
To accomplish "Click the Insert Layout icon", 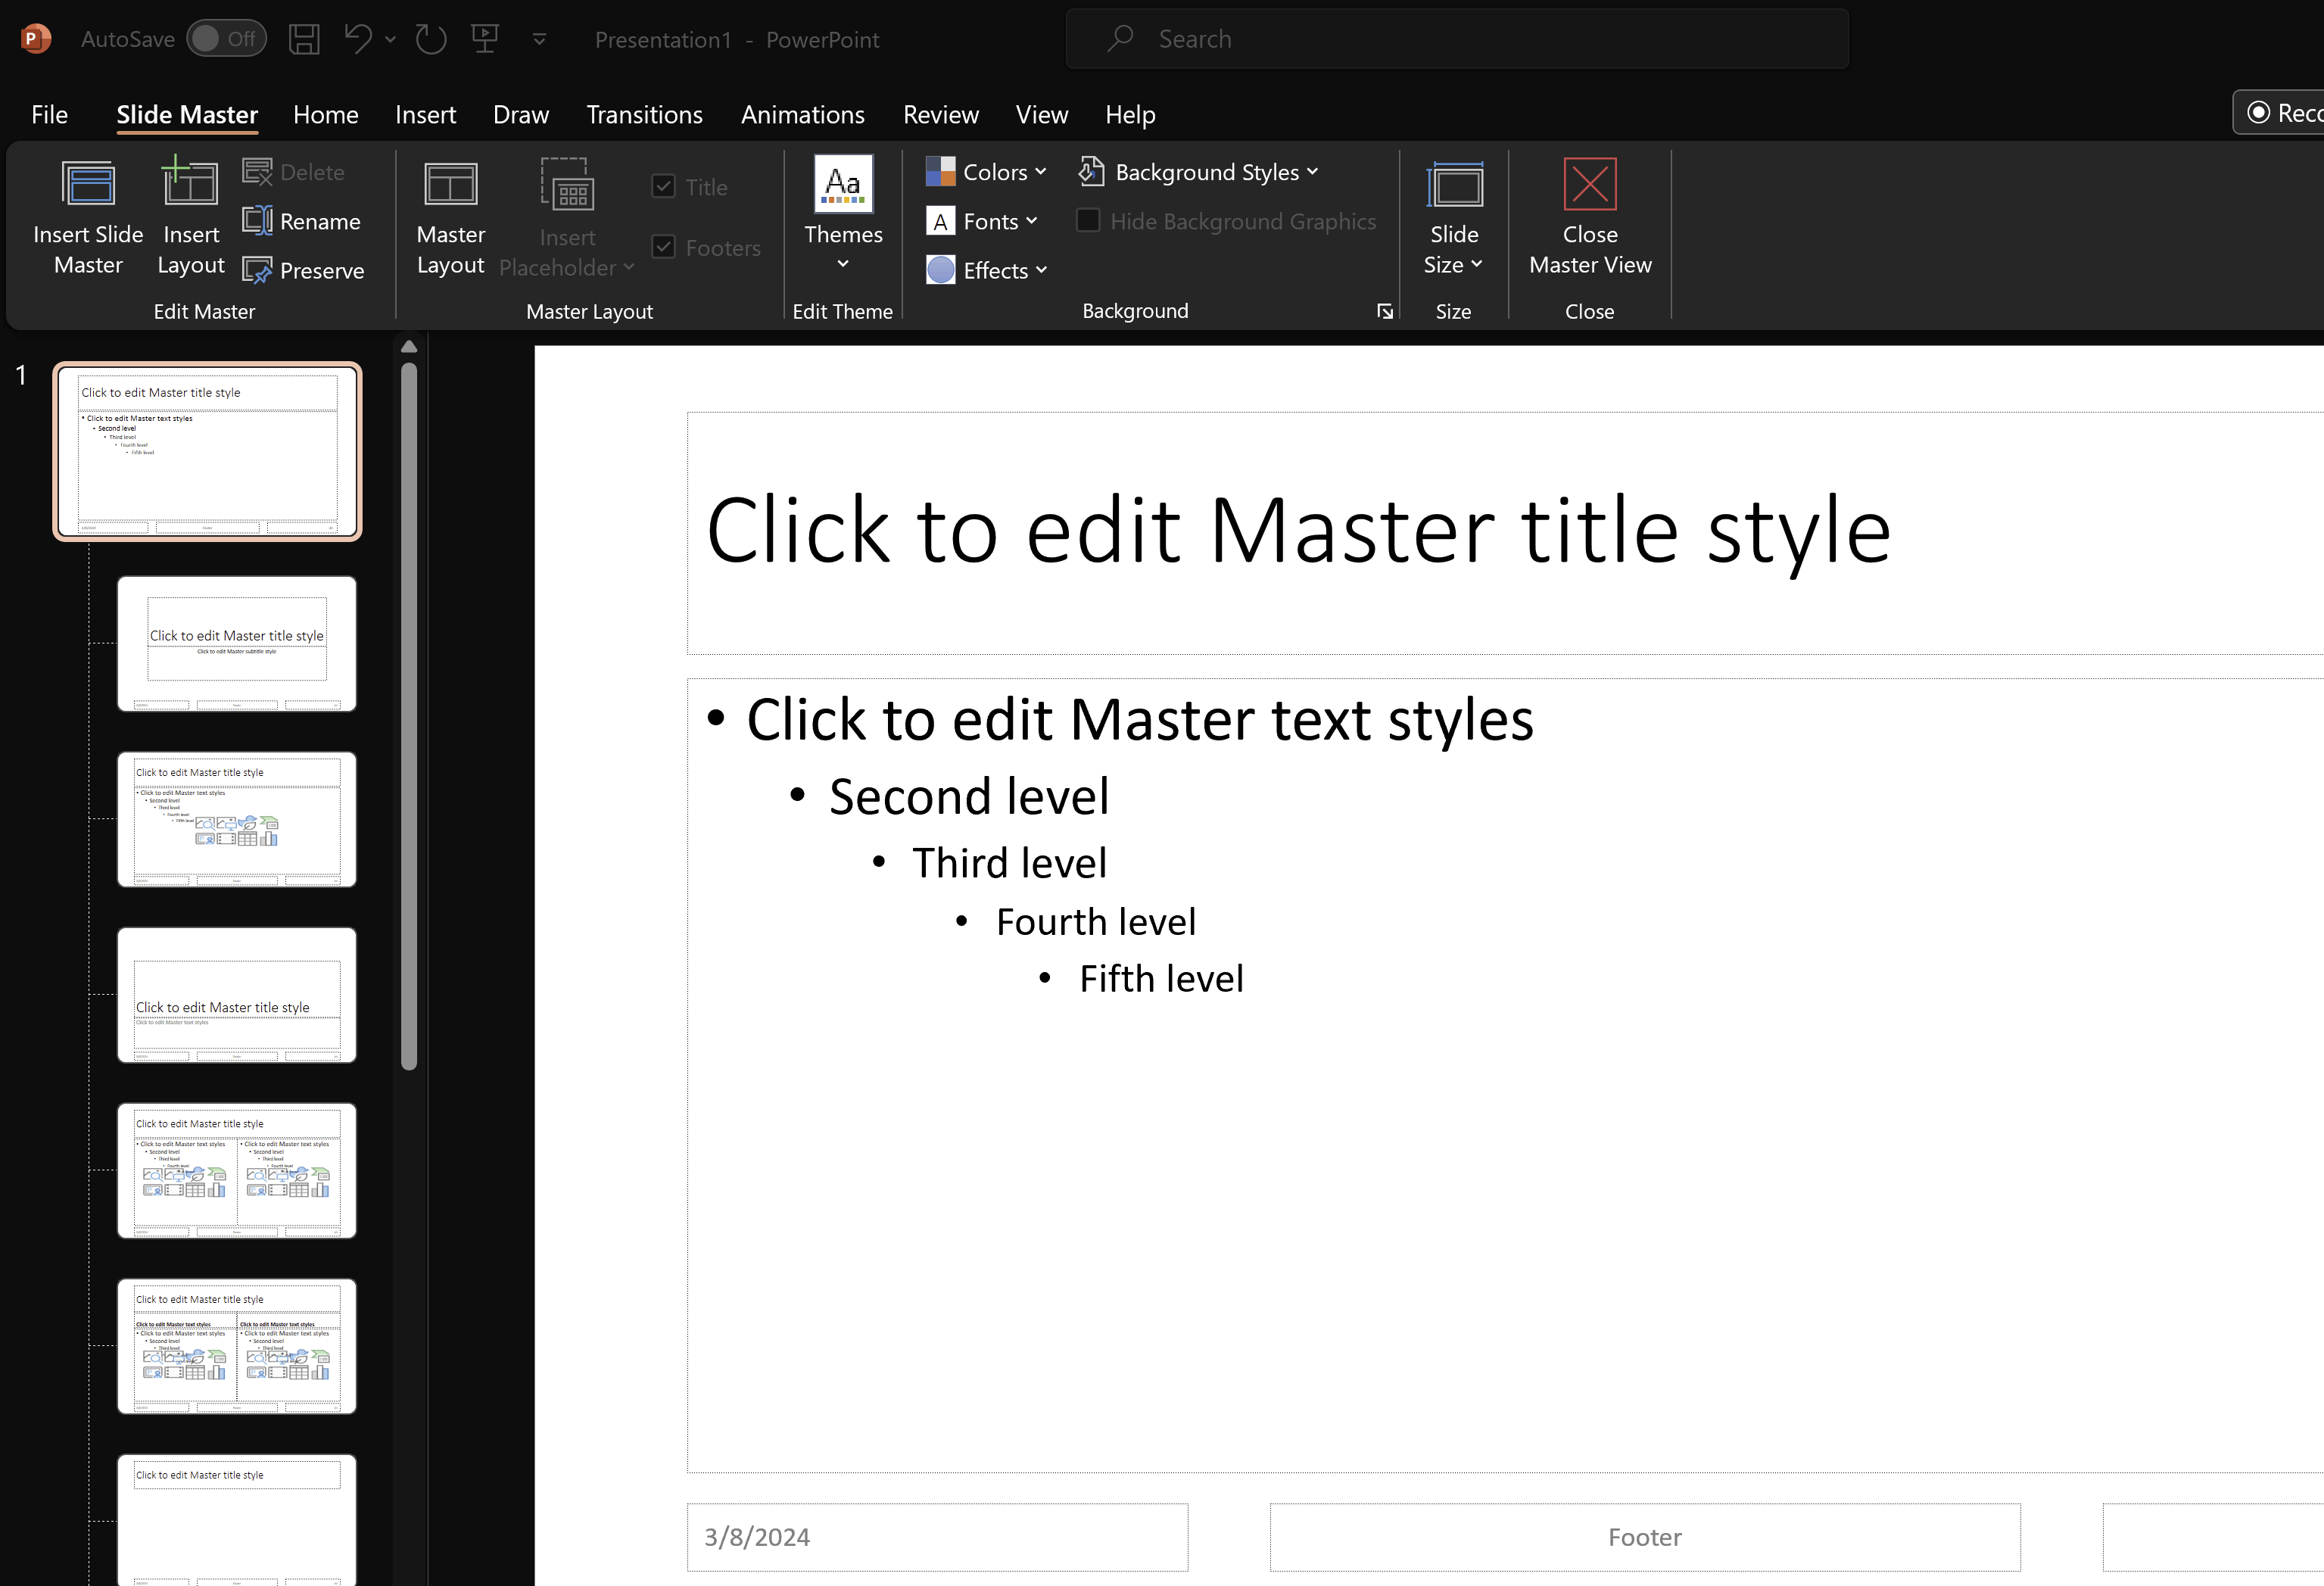I will [x=190, y=183].
